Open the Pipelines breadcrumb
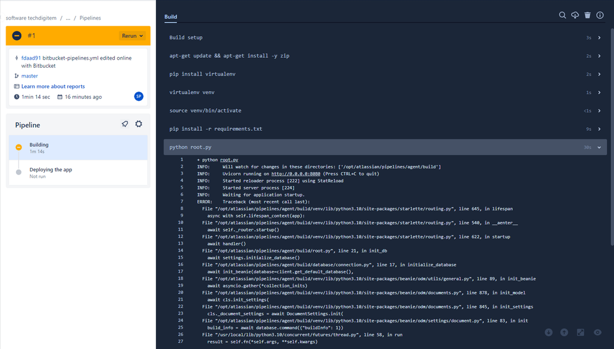614x349 pixels. (90, 18)
